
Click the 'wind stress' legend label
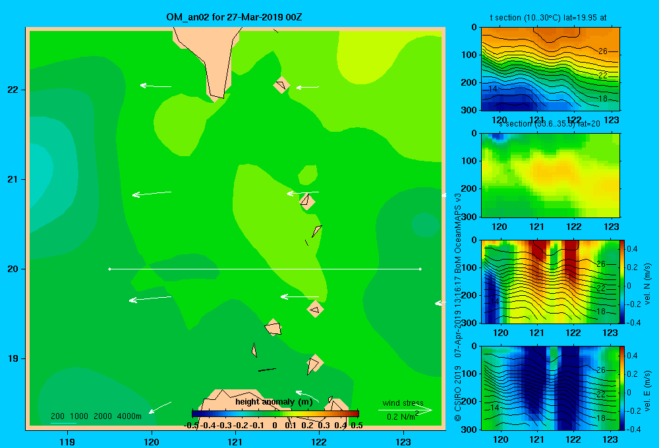click(x=403, y=403)
